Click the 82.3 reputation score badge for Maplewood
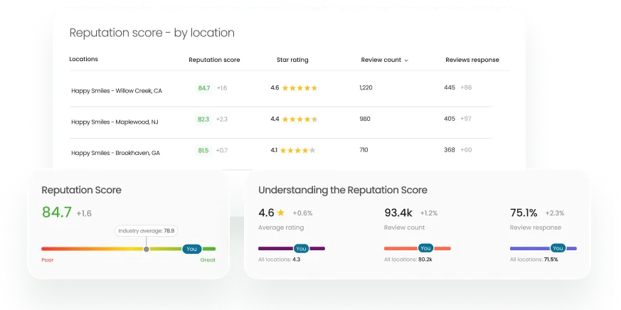Viewport: 621px width, 310px height. [x=203, y=119]
